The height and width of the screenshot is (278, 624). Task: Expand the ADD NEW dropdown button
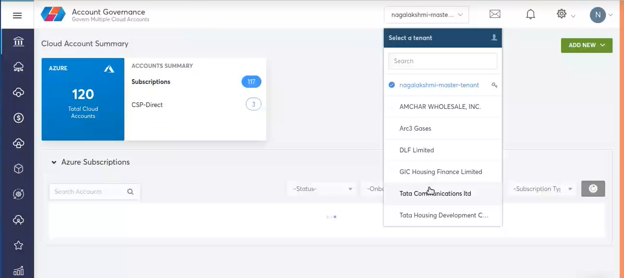[587, 45]
